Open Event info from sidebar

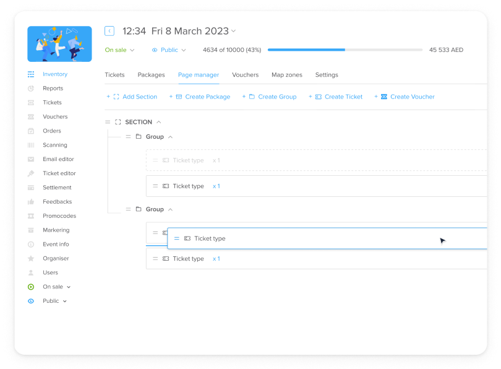click(x=55, y=244)
